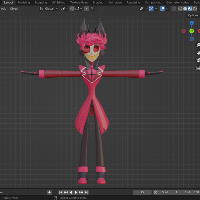Open the snap target options dropdown

pyautogui.click(x=78, y=9)
